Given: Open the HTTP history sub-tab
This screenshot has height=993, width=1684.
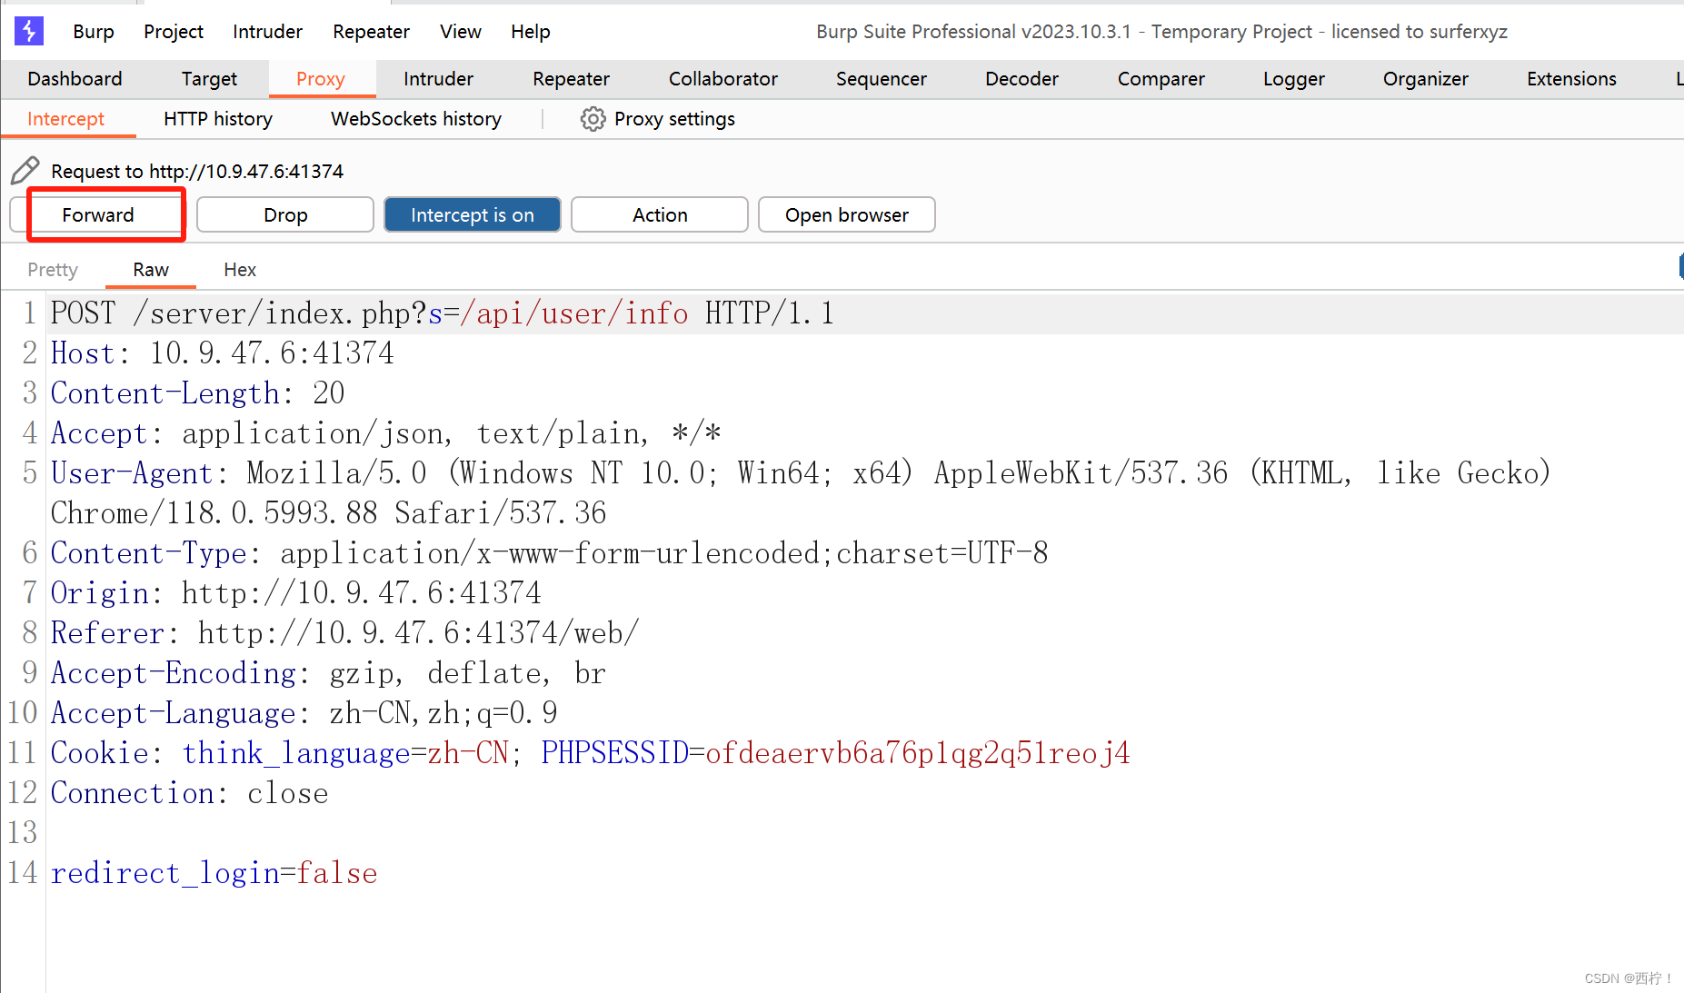Looking at the screenshot, I should (218, 119).
